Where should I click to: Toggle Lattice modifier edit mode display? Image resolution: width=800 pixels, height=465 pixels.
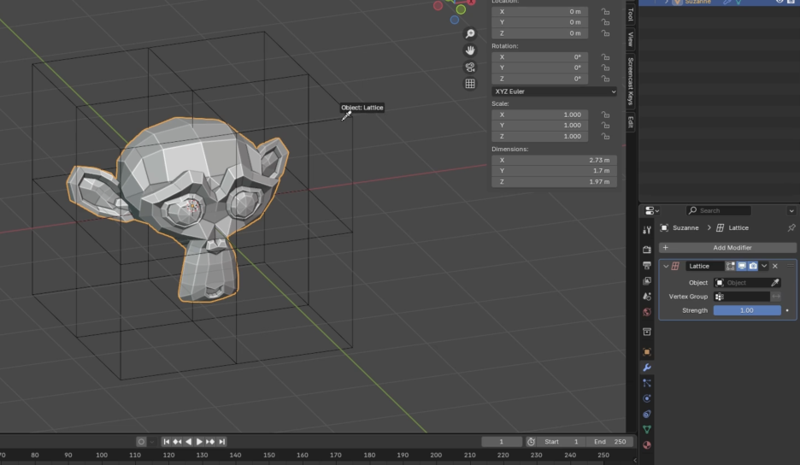(x=731, y=266)
